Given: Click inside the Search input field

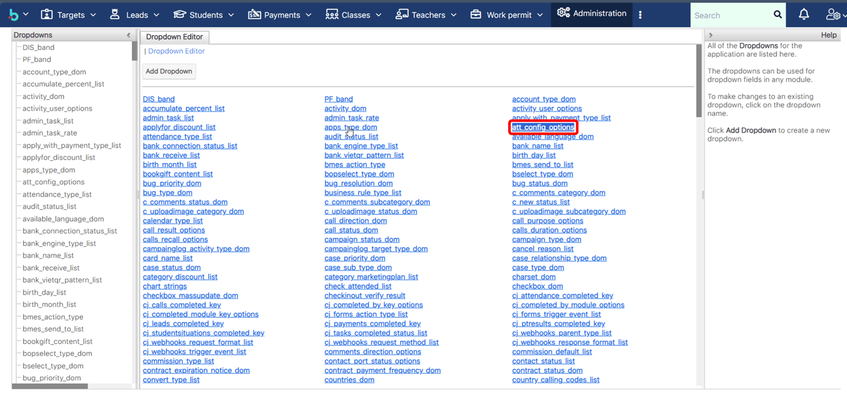Looking at the screenshot, I should pos(730,16).
